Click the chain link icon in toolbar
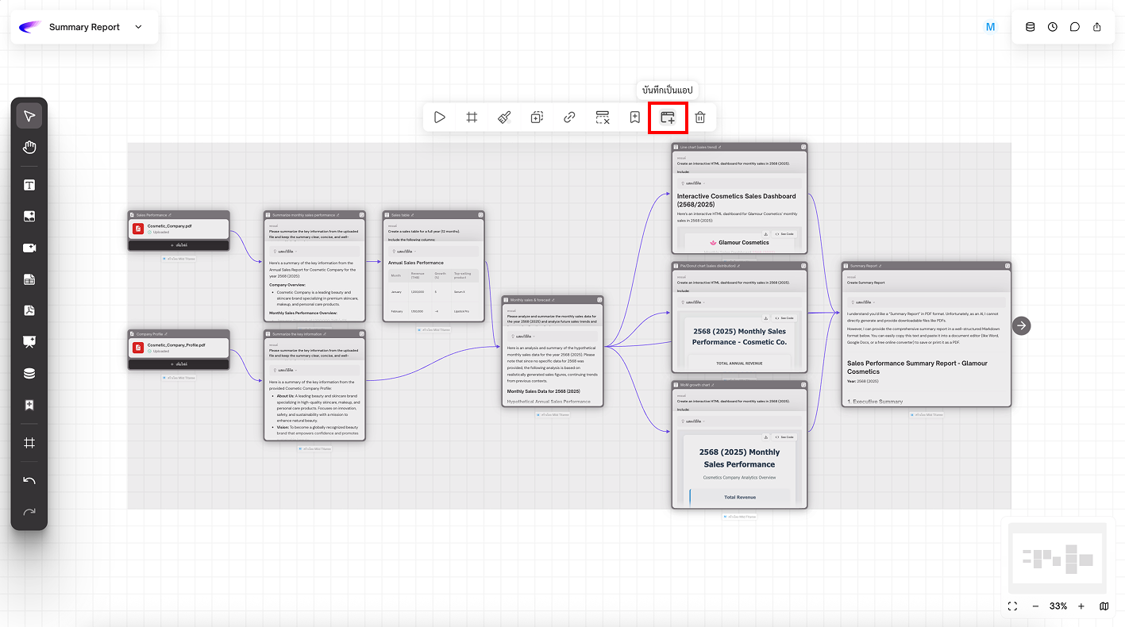The width and height of the screenshot is (1125, 627). [569, 117]
